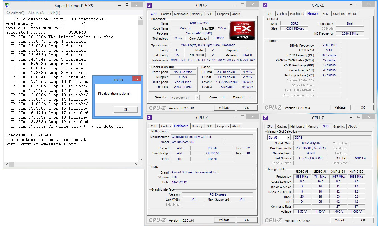Open the SPD tab in the CPU-Z processor window

210,14
